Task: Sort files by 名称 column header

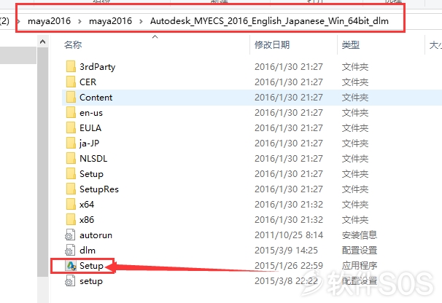Action: click(x=73, y=44)
